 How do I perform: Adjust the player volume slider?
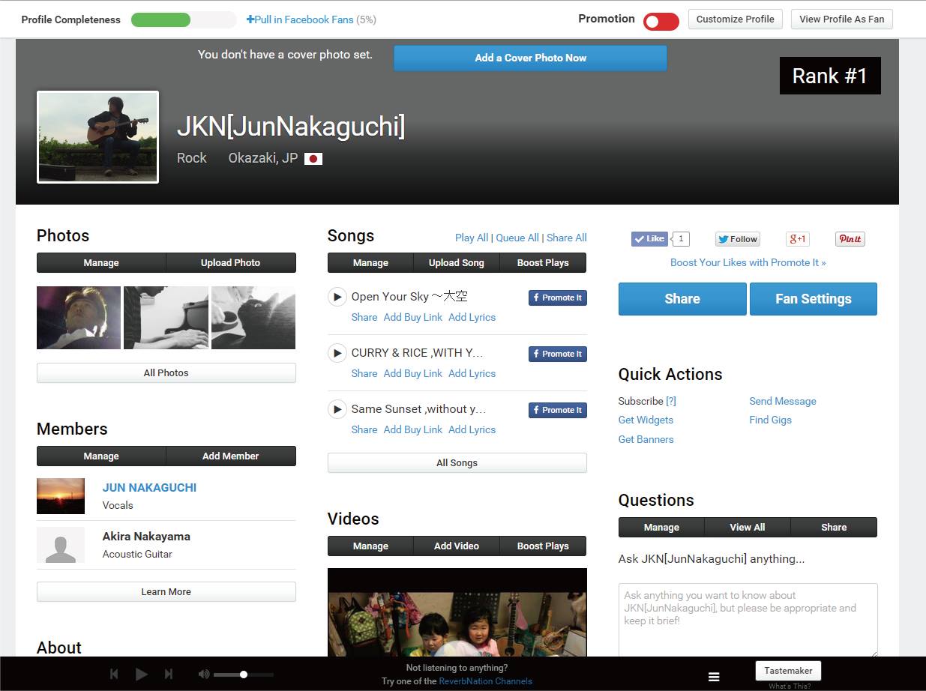coord(243,675)
